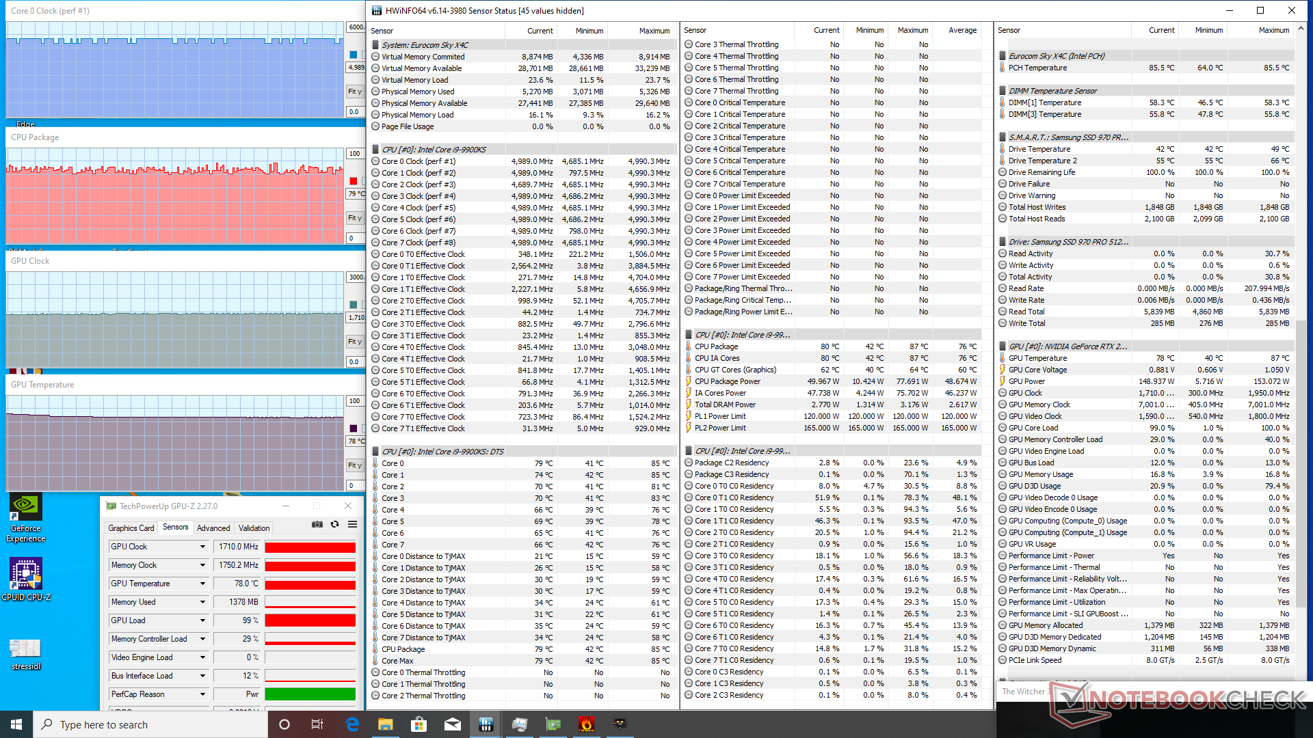The height and width of the screenshot is (738, 1313).
Task: Open Cortana from the taskbar
Action: tap(284, 724)
